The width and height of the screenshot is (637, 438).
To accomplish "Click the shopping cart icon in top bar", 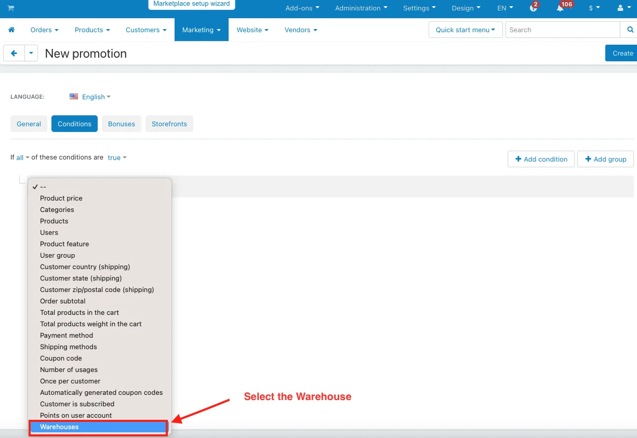I will pyautogui.click(x=11, y=8).
